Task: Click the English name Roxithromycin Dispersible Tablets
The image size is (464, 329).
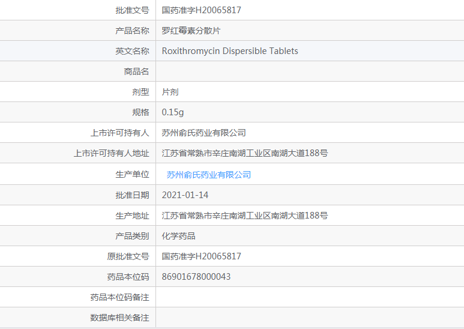Action: click(230, 51)
